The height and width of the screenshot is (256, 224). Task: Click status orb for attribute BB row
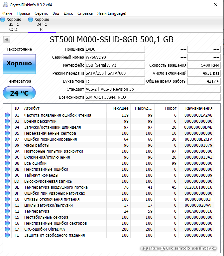coord(7,169)
